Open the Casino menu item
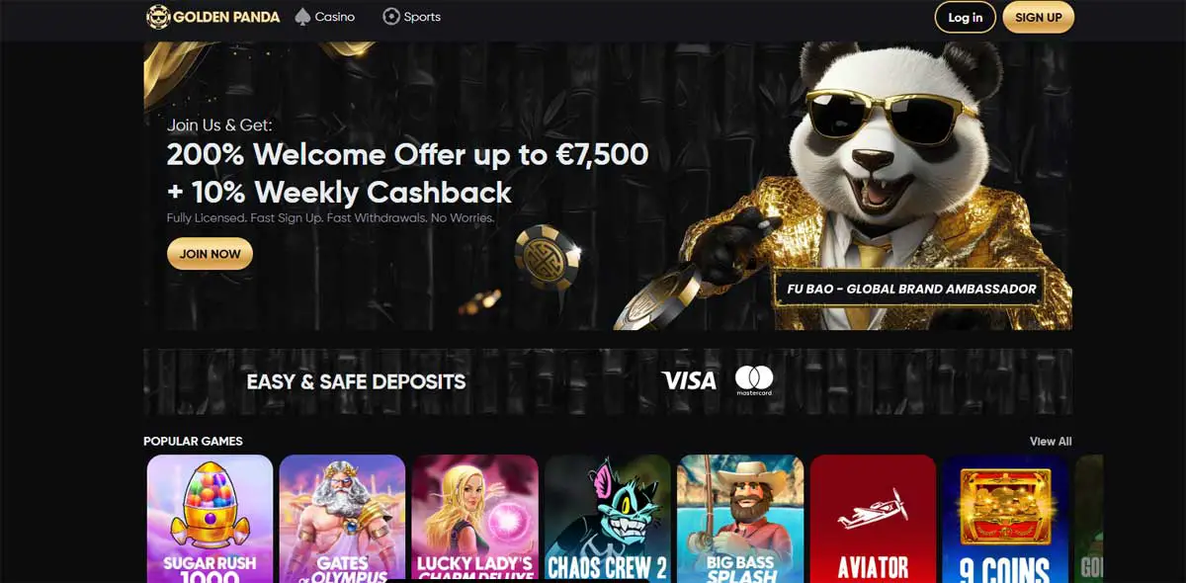Image resolution: width=1186 pixels, height=583 pixels. (x=324, y=17)
